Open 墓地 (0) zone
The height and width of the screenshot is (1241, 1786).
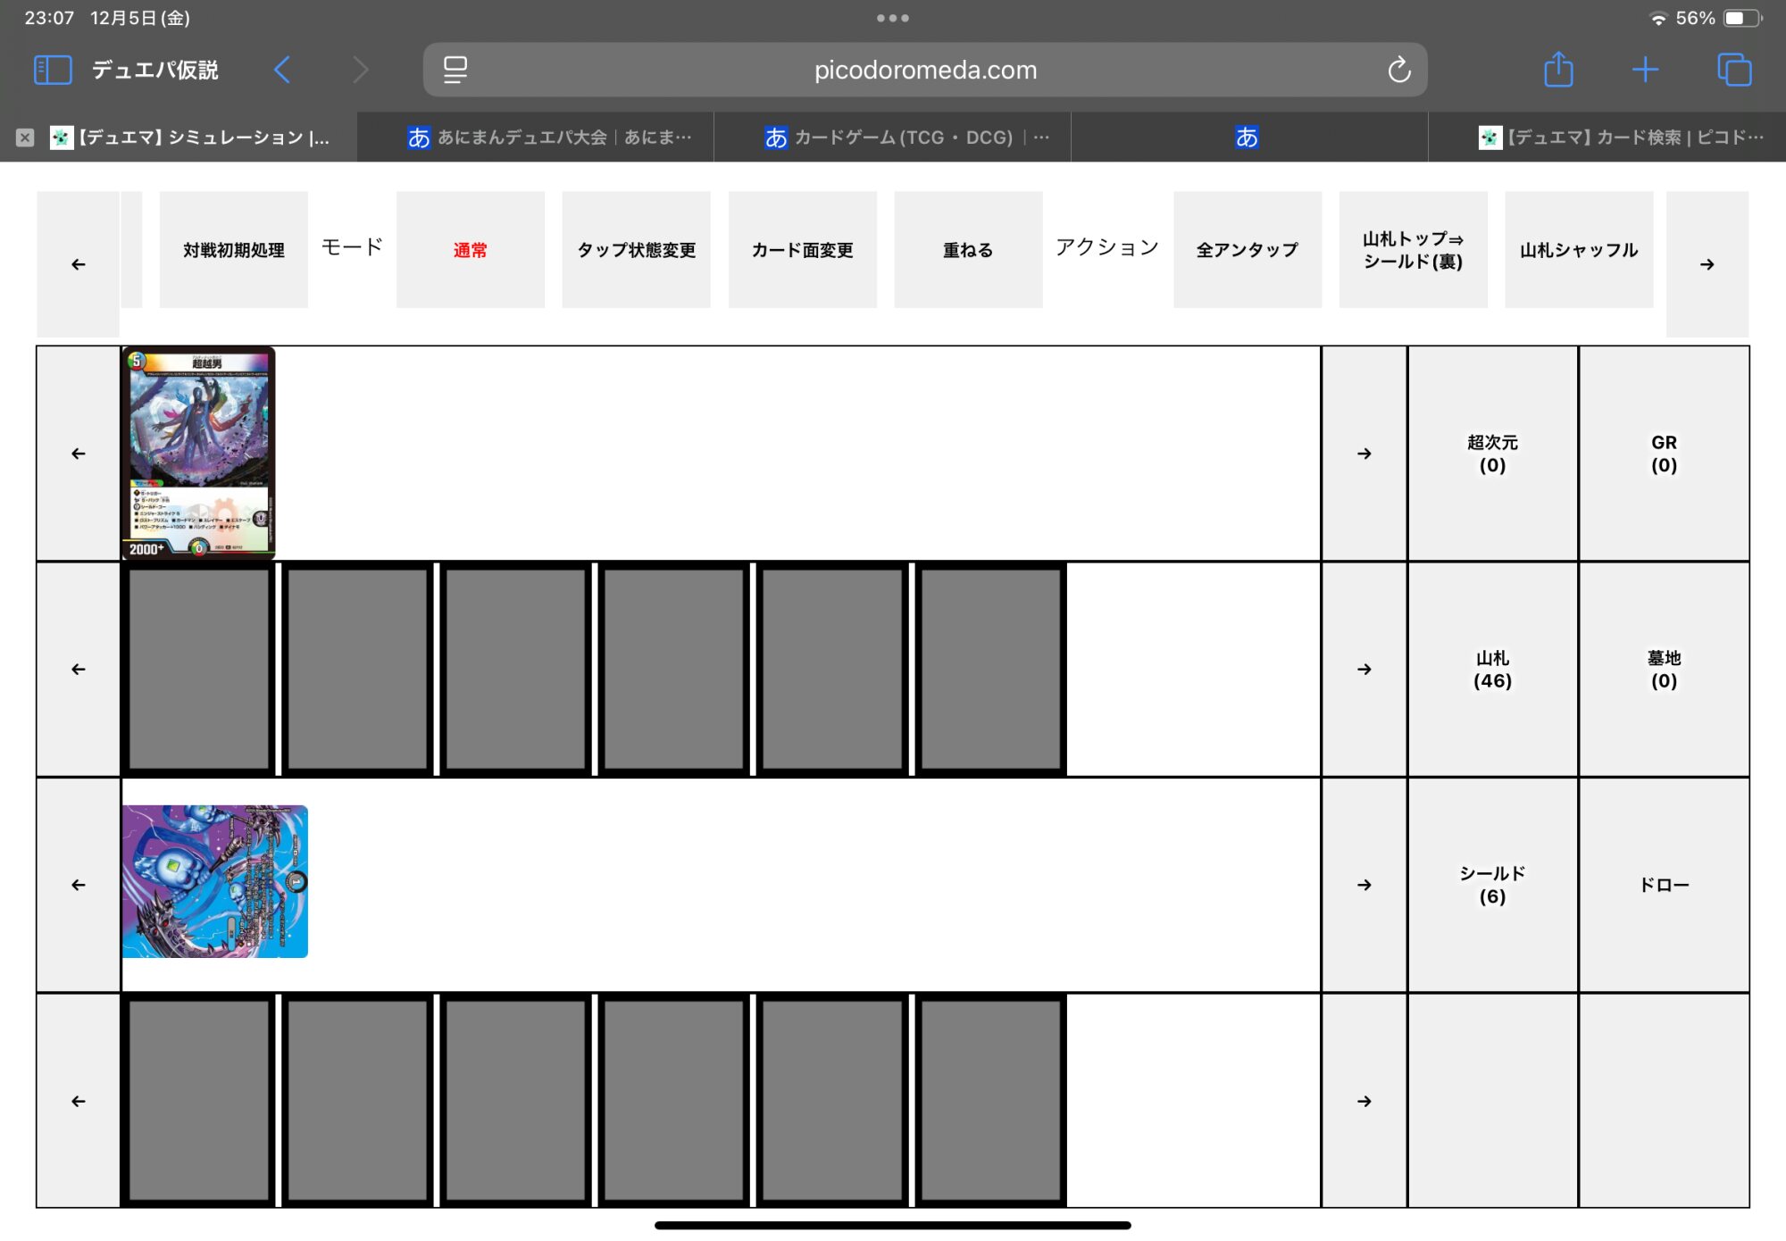[x=1663, y=670]
